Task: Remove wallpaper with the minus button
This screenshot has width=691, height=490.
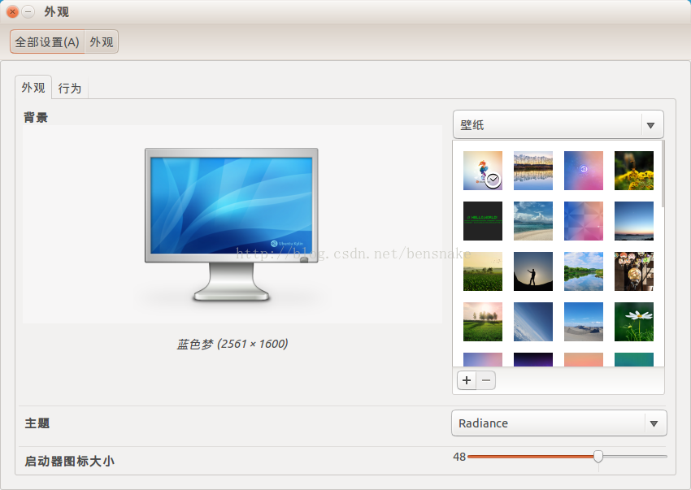Action: (x=486, y=380)
